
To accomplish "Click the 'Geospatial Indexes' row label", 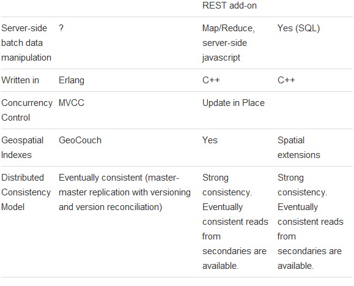I will [22, 148].
